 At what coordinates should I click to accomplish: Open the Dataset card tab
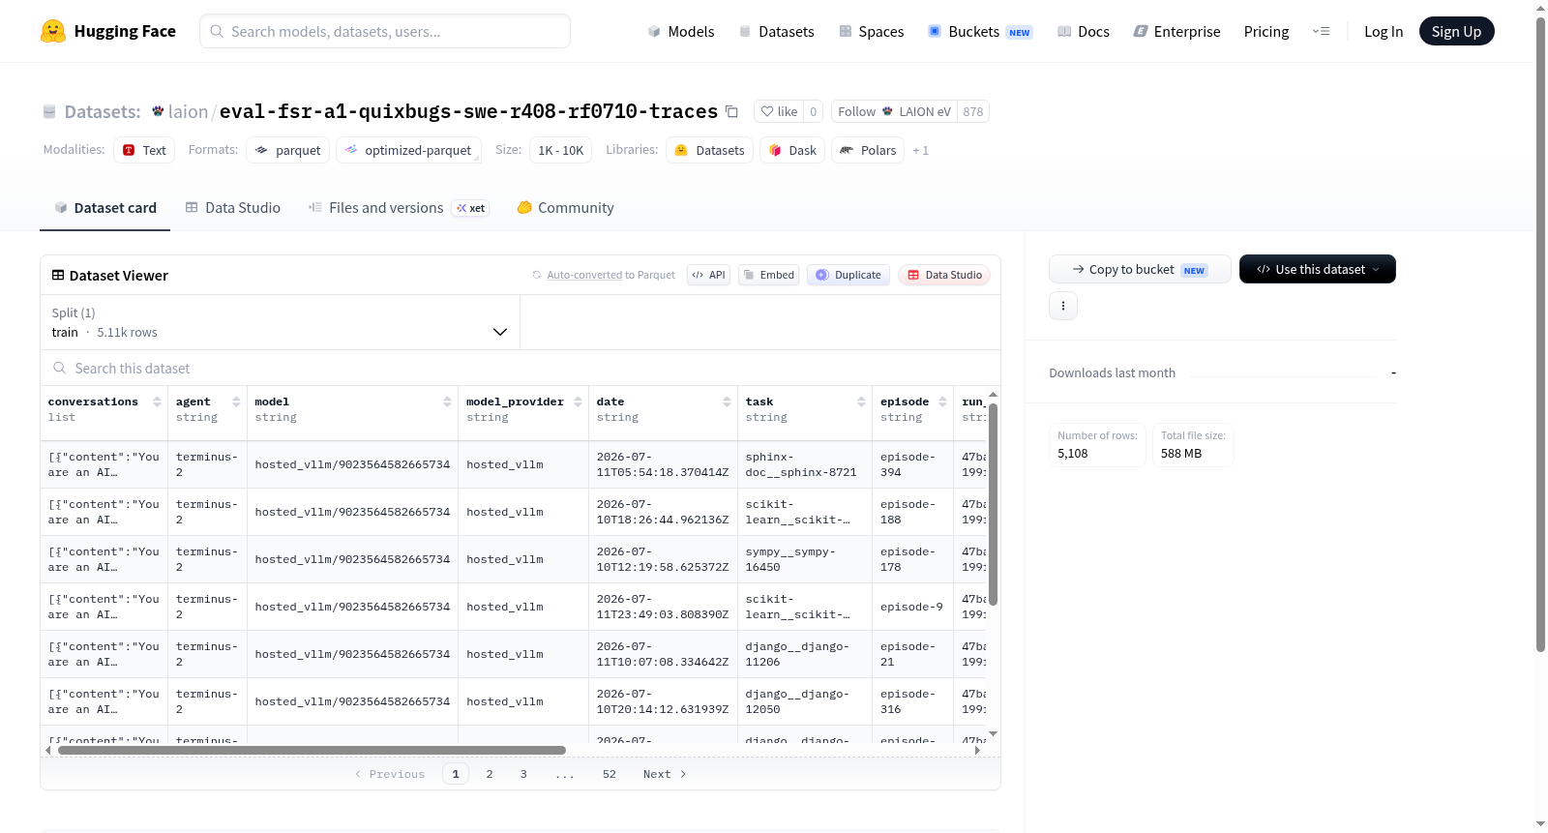(104, 208)
